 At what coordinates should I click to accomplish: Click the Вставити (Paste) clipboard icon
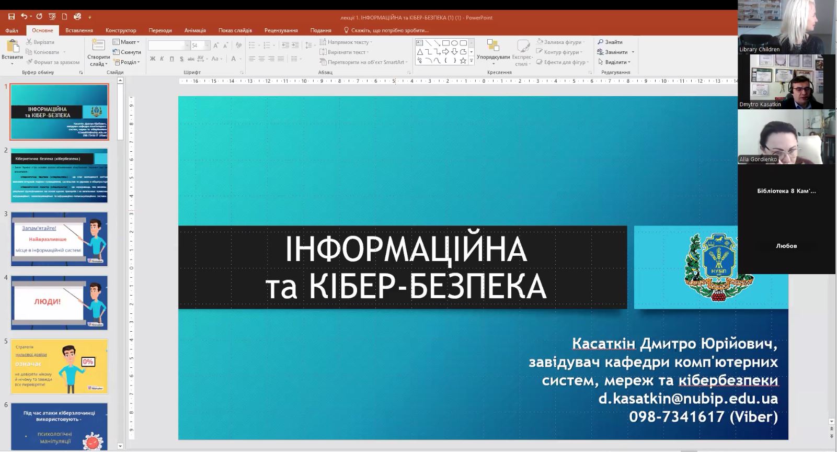[12, 47]
